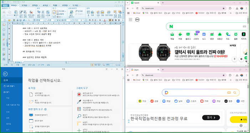
Task: Click the zoom magnifier in Hangul status bar
Action: (x=104, y=65)
